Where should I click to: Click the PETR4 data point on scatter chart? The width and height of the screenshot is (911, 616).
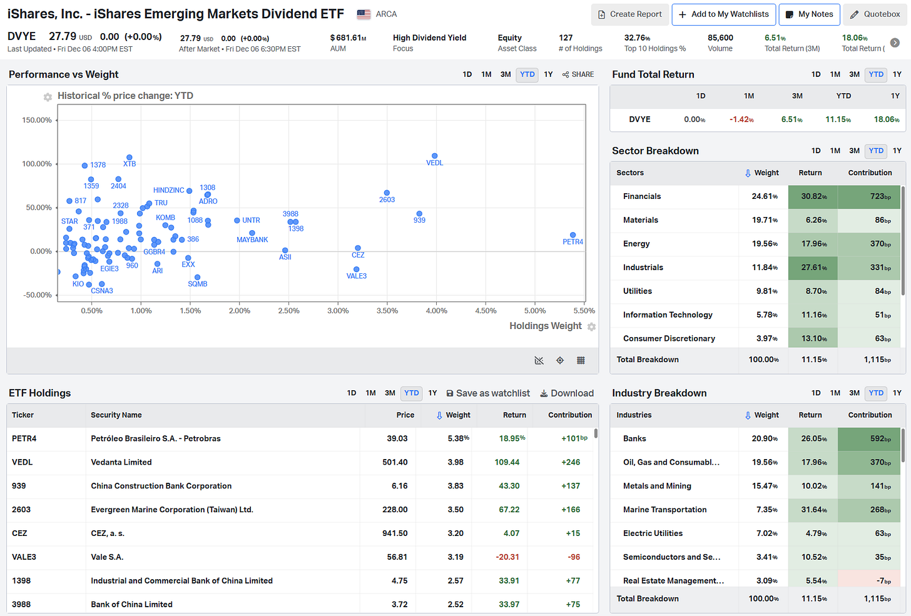(573, 235)
